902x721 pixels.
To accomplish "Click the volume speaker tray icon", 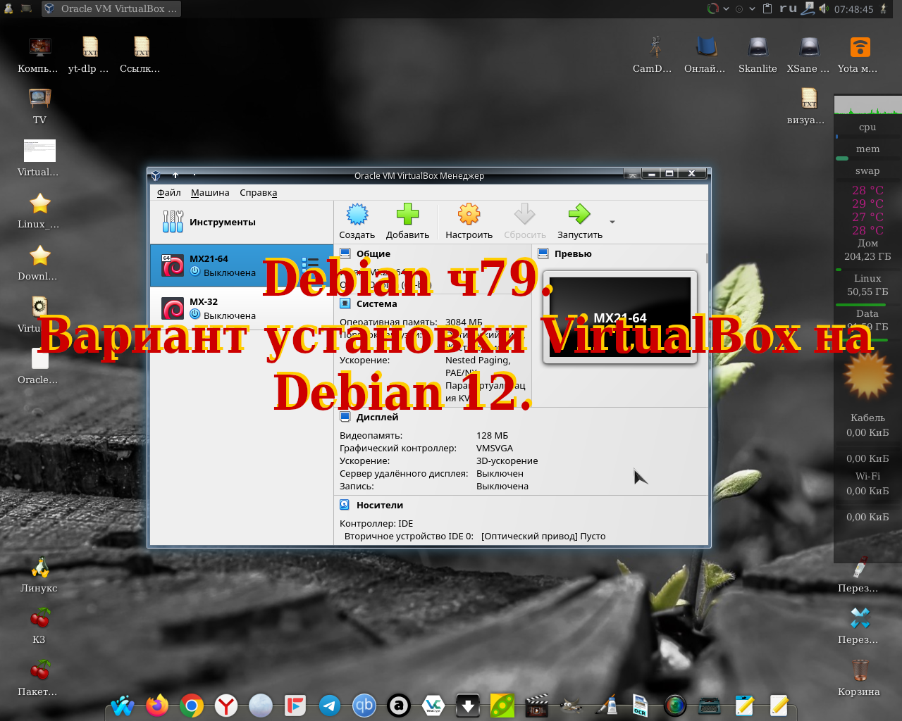I will click(823, 8).
